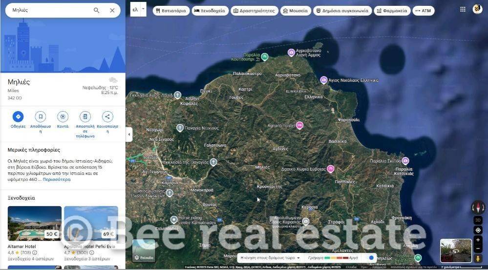488x270 pixels.
Task: Save the place with Αποθήκευση icon
Action: click(41, 116)
